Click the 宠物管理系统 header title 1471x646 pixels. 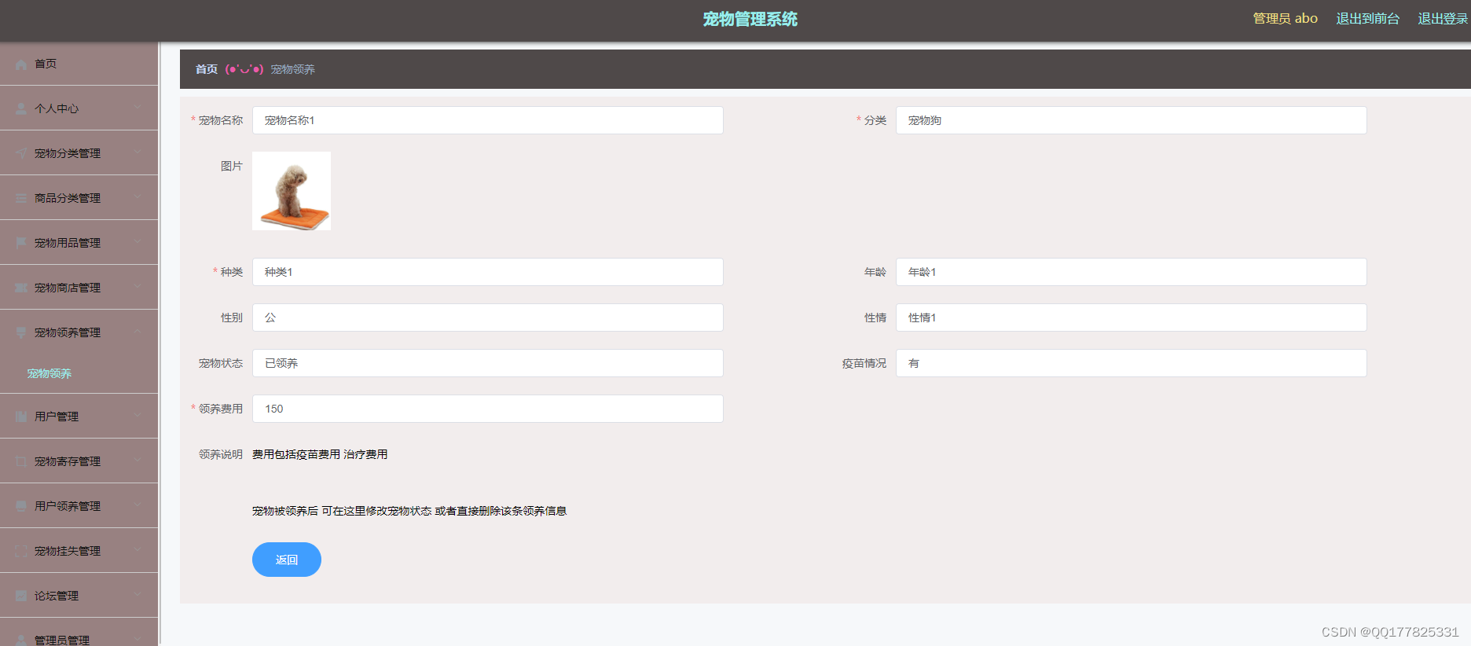coord(750,19)
